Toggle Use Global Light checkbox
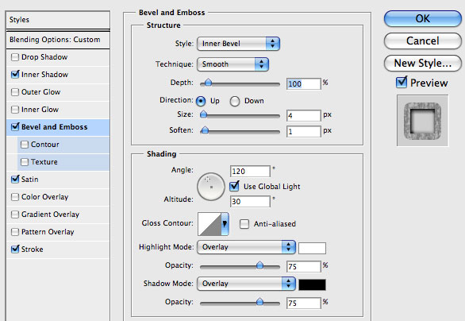The image size is (465, 321). (x=234, y=186)
